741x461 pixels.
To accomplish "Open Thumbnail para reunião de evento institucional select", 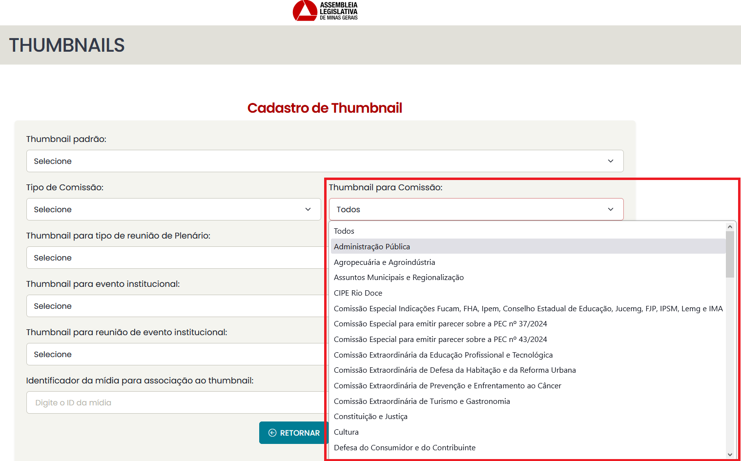I will 176,354.
